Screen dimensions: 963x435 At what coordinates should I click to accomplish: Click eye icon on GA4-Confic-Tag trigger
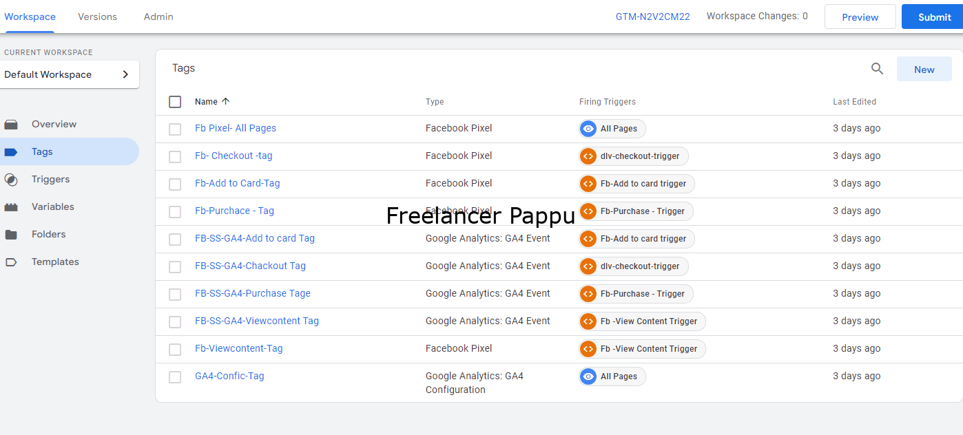[x=588, y=376]
